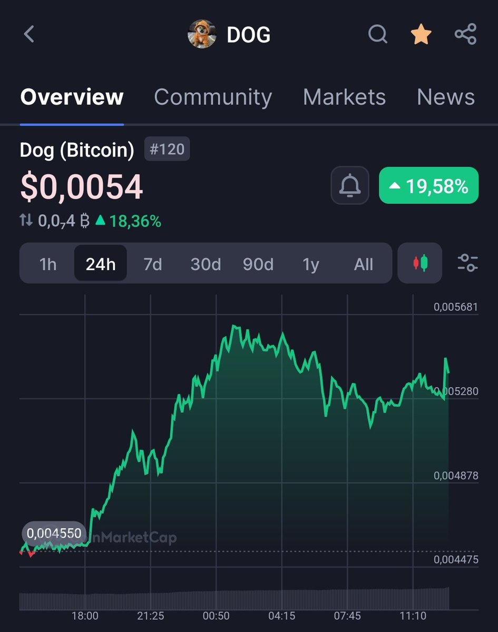Viewport: 498px width, 632px height.
Task: Click the 0,0₇4 ₿ Bitcoin price value
Action: (x=64, y=221)
